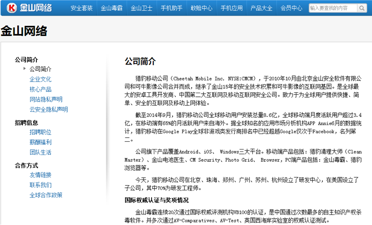Screen dimensions: 372x225
Task: Open 产品大全 in navigation bar
Action: pos(262,8)
